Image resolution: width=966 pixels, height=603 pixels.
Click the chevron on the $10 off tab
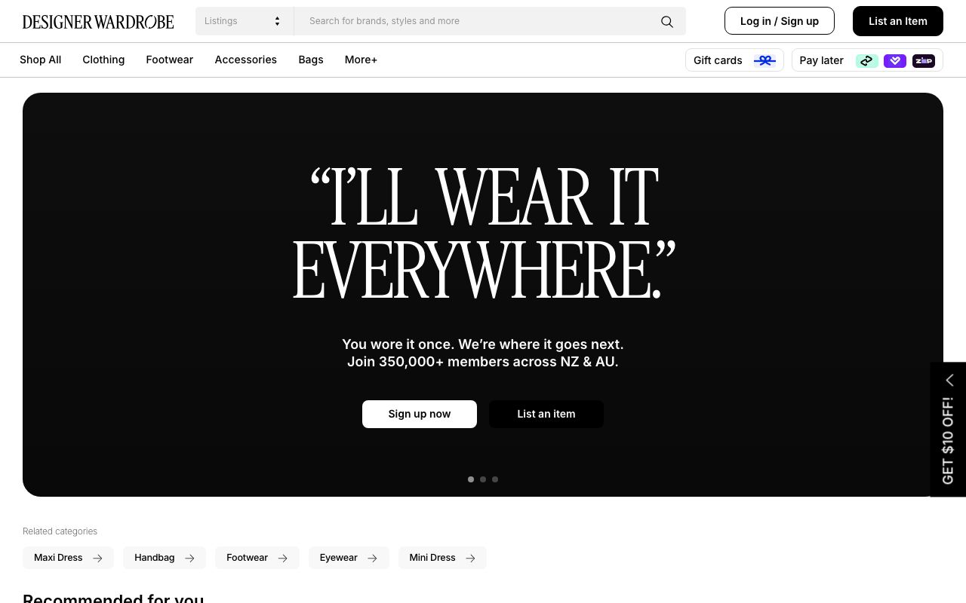pos(949,380)
